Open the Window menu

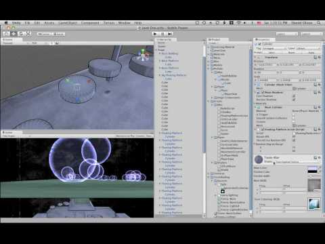[125, 23]
